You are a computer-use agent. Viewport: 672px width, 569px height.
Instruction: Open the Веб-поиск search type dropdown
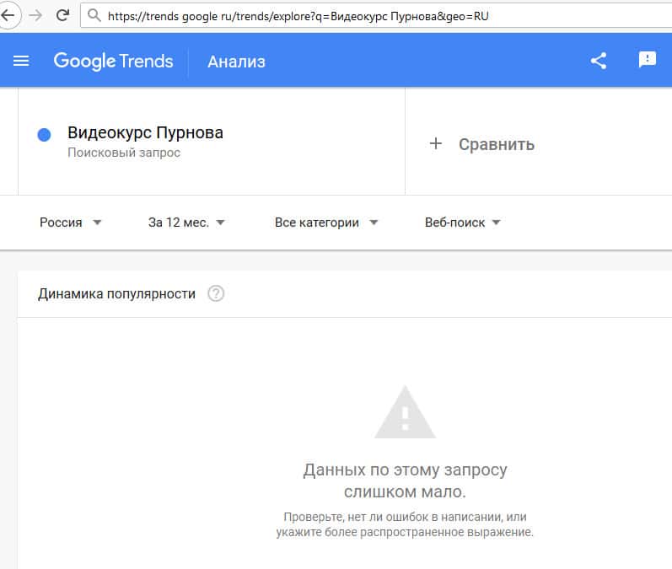pos(463,223)
